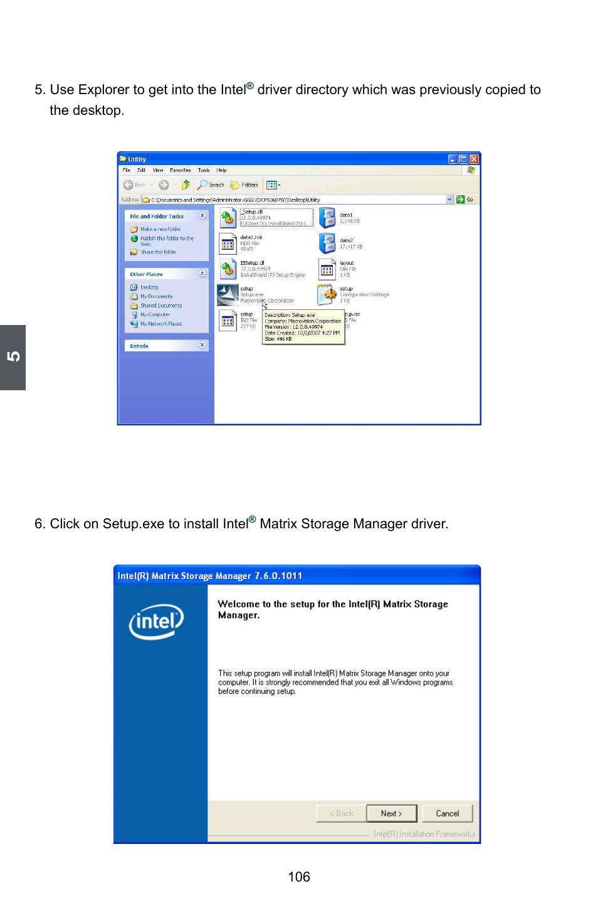Click the Go button

click(x=465, y=200)
